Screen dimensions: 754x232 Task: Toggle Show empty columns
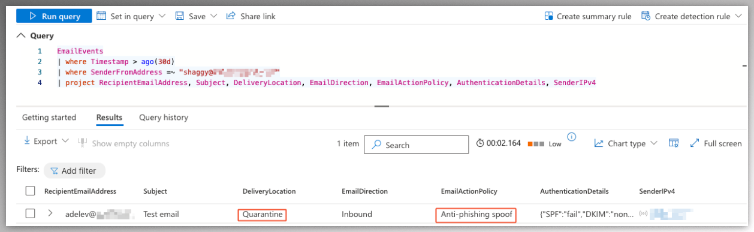123,143
